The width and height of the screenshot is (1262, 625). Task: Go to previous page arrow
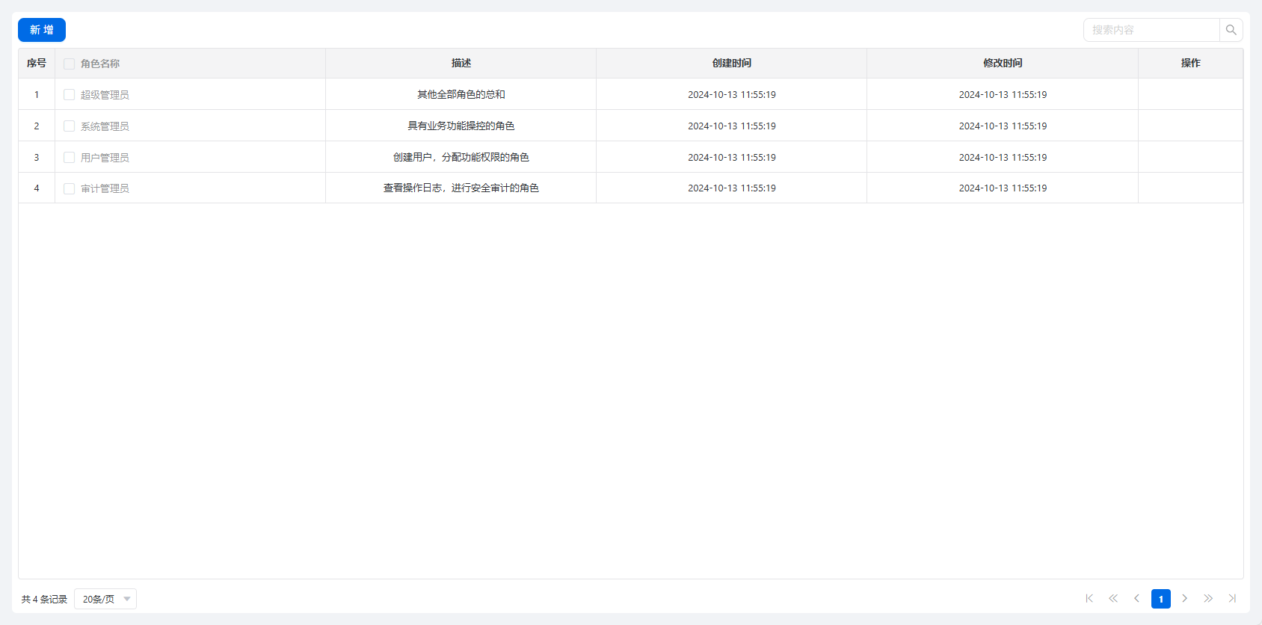click(1136, 598)
